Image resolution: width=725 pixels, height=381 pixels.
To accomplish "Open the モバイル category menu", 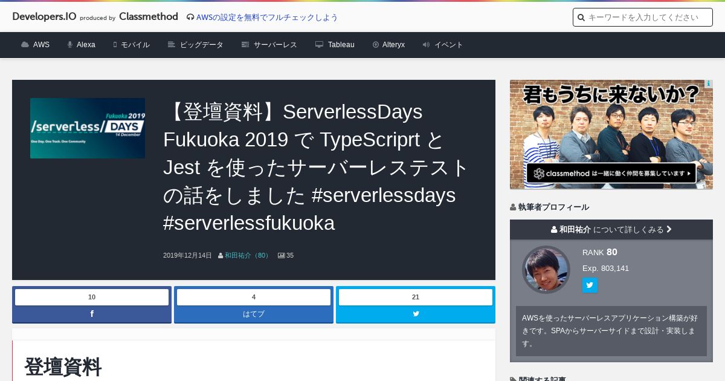I will click(135, 45).
